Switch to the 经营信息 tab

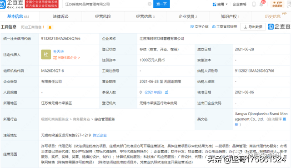click(145, 16)
